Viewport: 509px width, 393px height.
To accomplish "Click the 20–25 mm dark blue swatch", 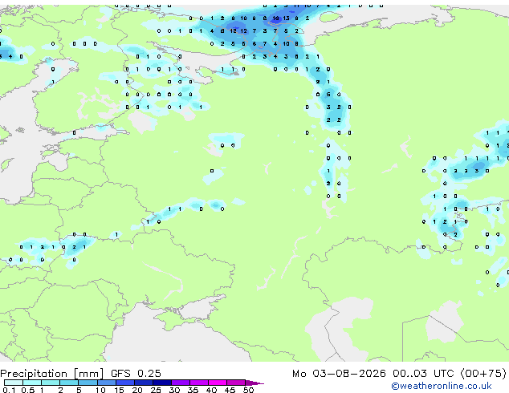I will [144, 383].
